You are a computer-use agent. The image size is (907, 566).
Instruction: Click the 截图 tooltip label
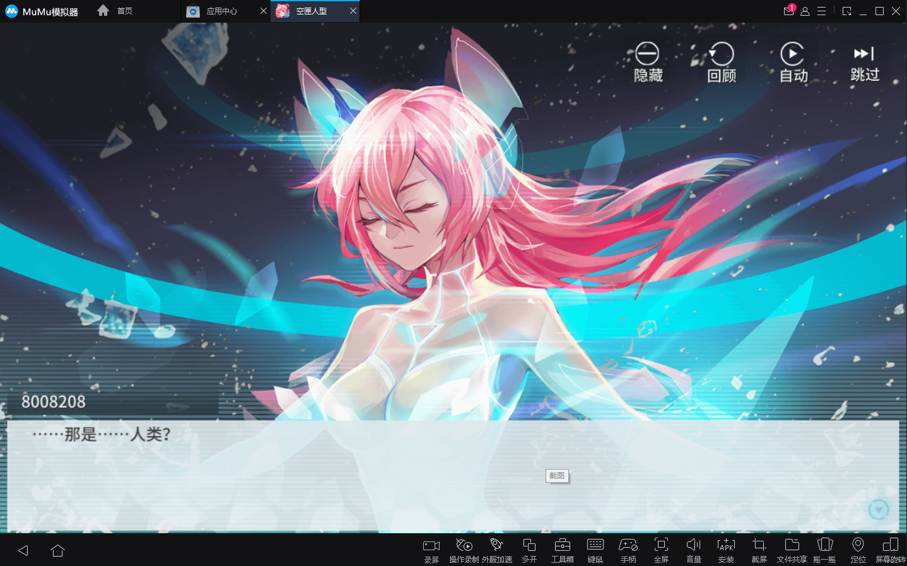(557, 476)
